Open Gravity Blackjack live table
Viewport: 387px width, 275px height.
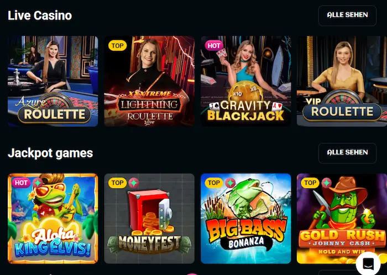click(246, 81)
